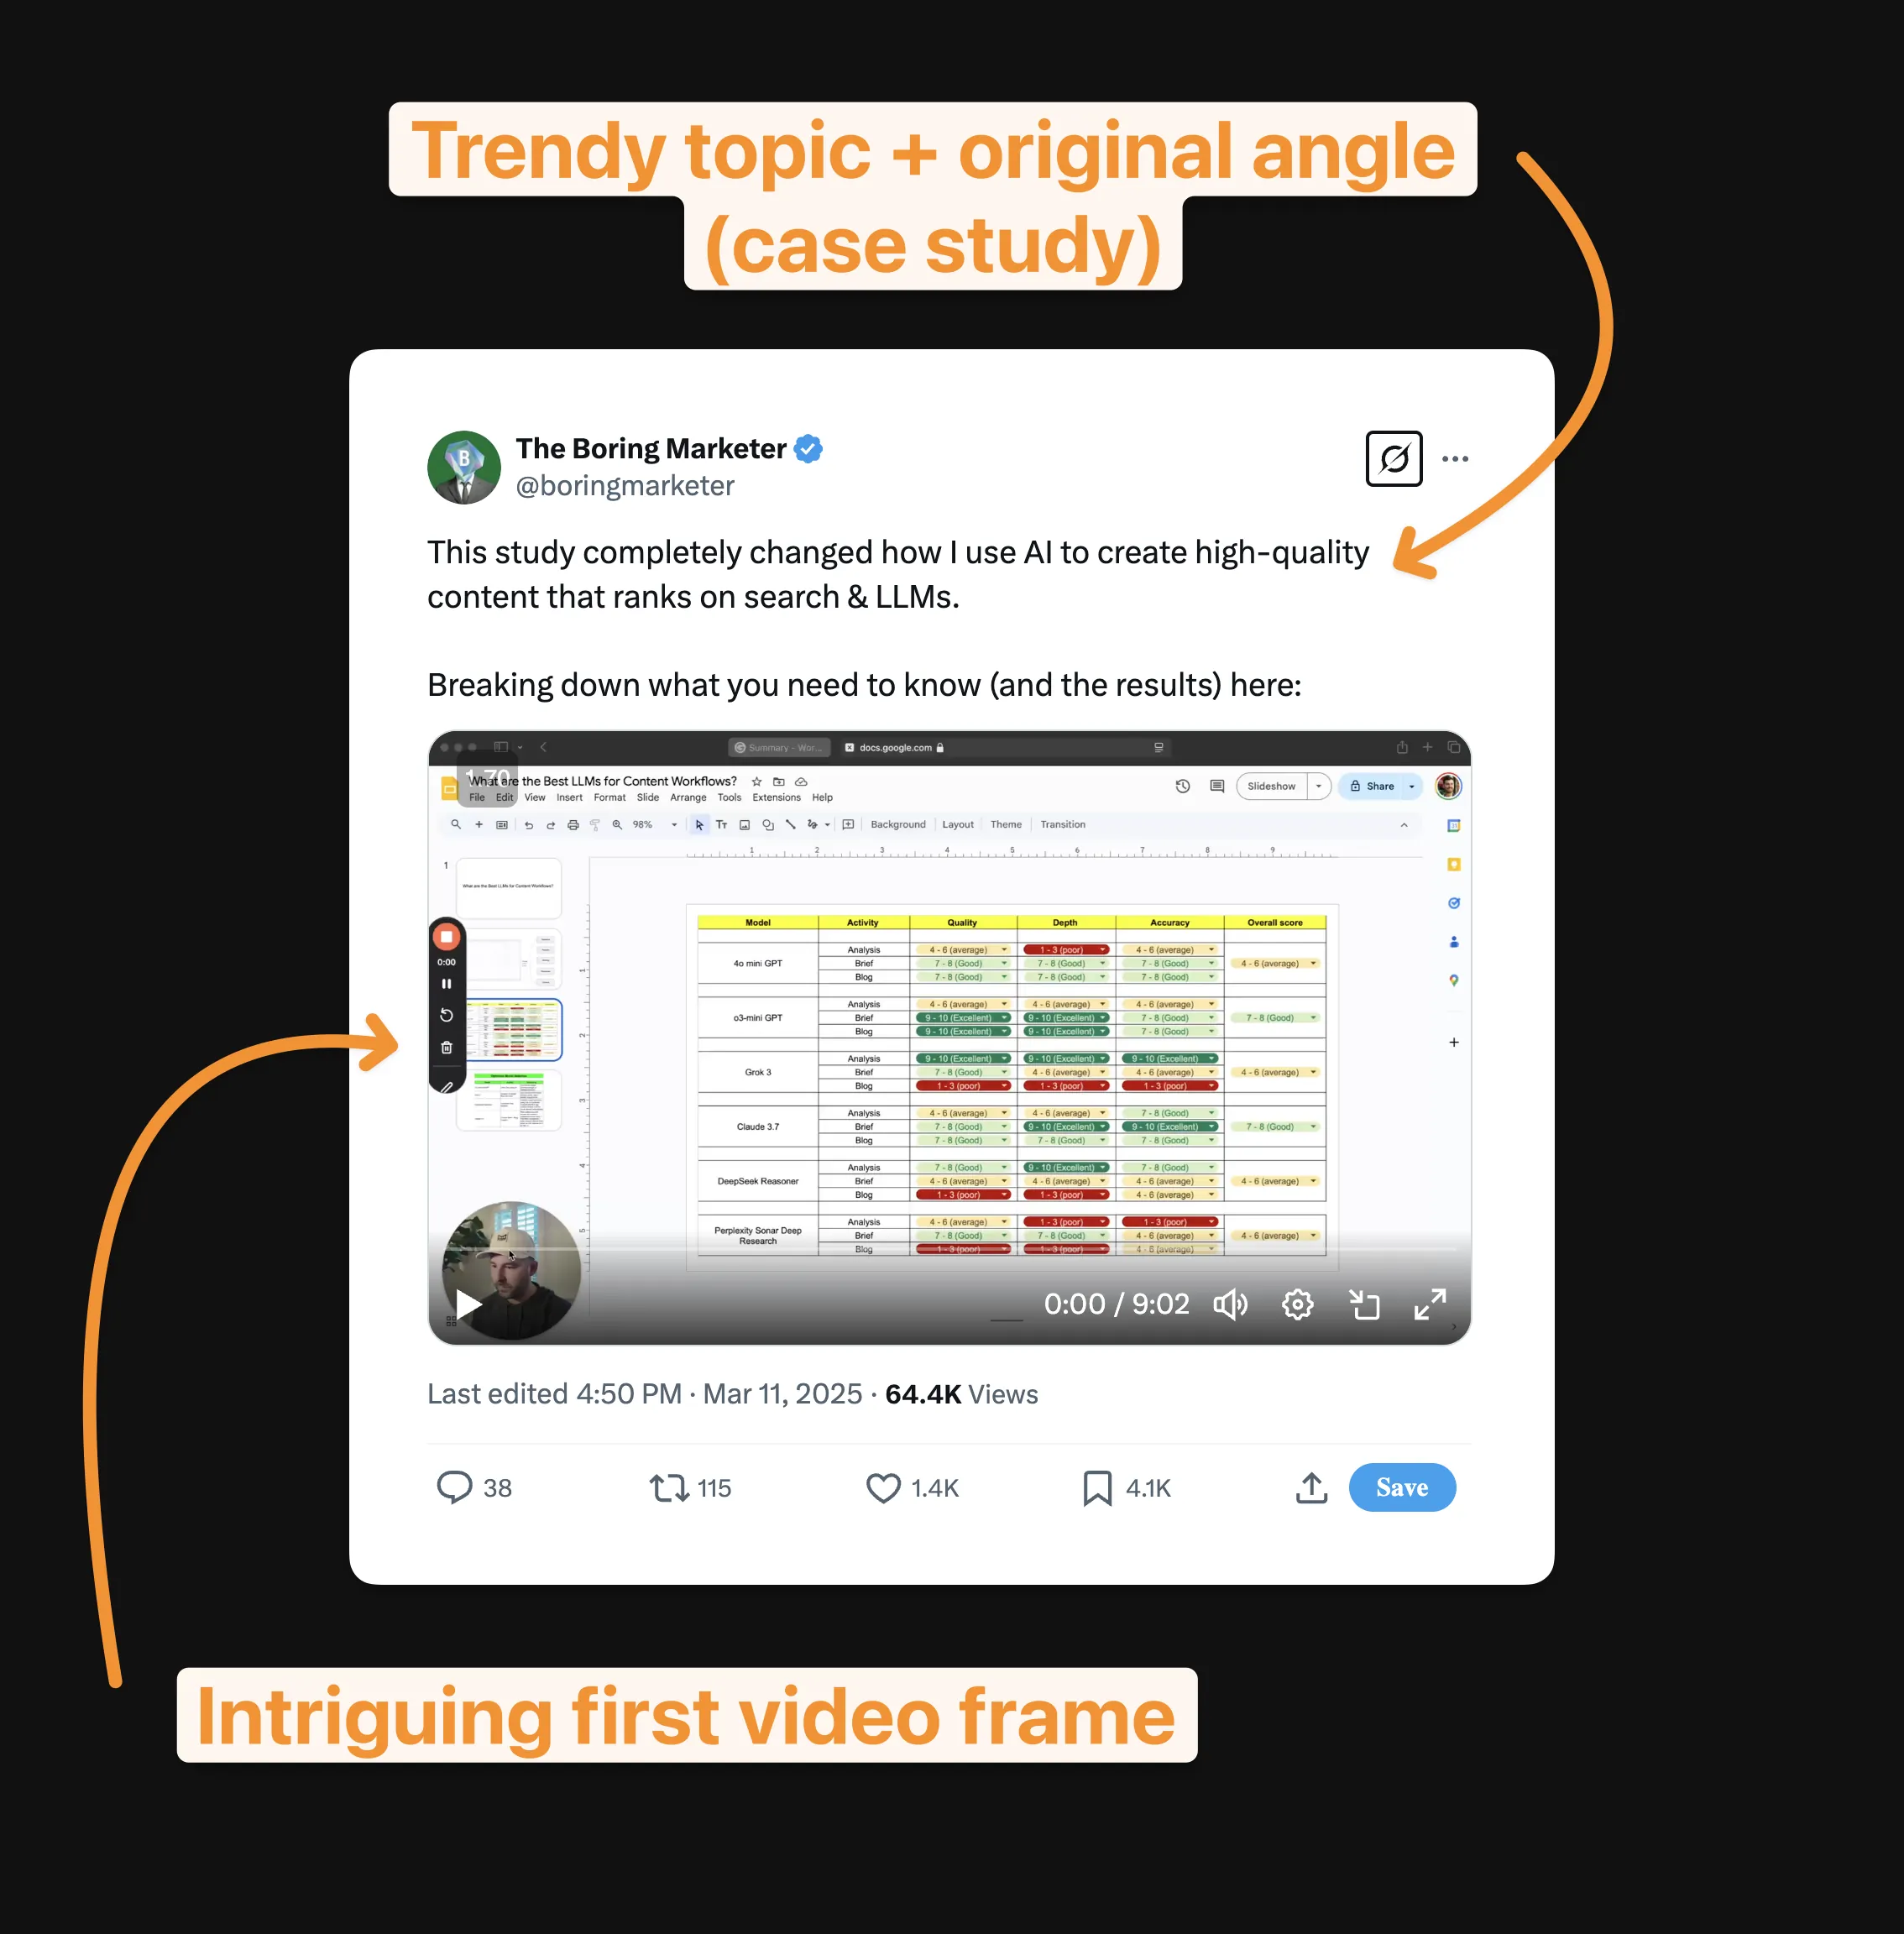The height and width of the screenshot is (1934, 1904).
Task: Open The Boring Marketer profile name
Action: (651, 449)
